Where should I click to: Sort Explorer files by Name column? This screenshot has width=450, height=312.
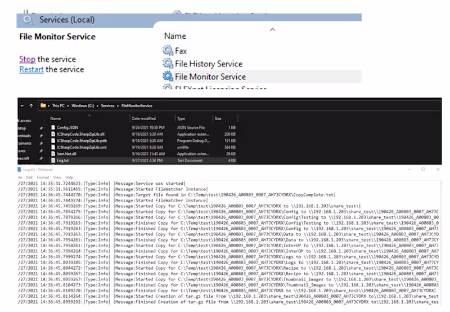[55, 119]
